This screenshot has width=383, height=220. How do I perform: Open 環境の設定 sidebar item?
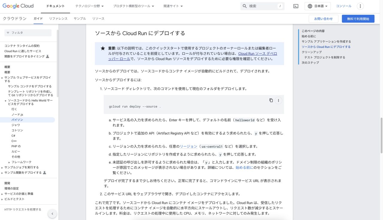pyautogui.click(x=11, y=188)
